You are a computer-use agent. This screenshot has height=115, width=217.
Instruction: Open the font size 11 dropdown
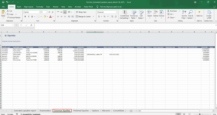(x=46, y=12)
